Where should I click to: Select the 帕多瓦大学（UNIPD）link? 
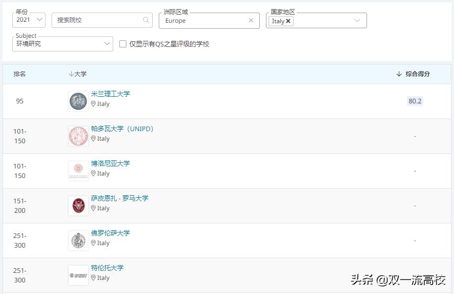tap(123, 129)
